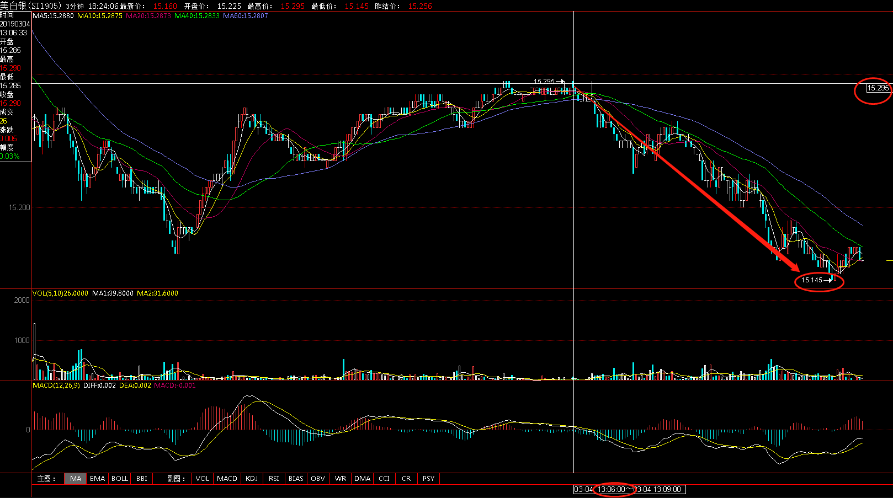Viewport: 893px width, 498px height.
Task: Switch sub-chart to RSI indicator
Action: point(274,479)
